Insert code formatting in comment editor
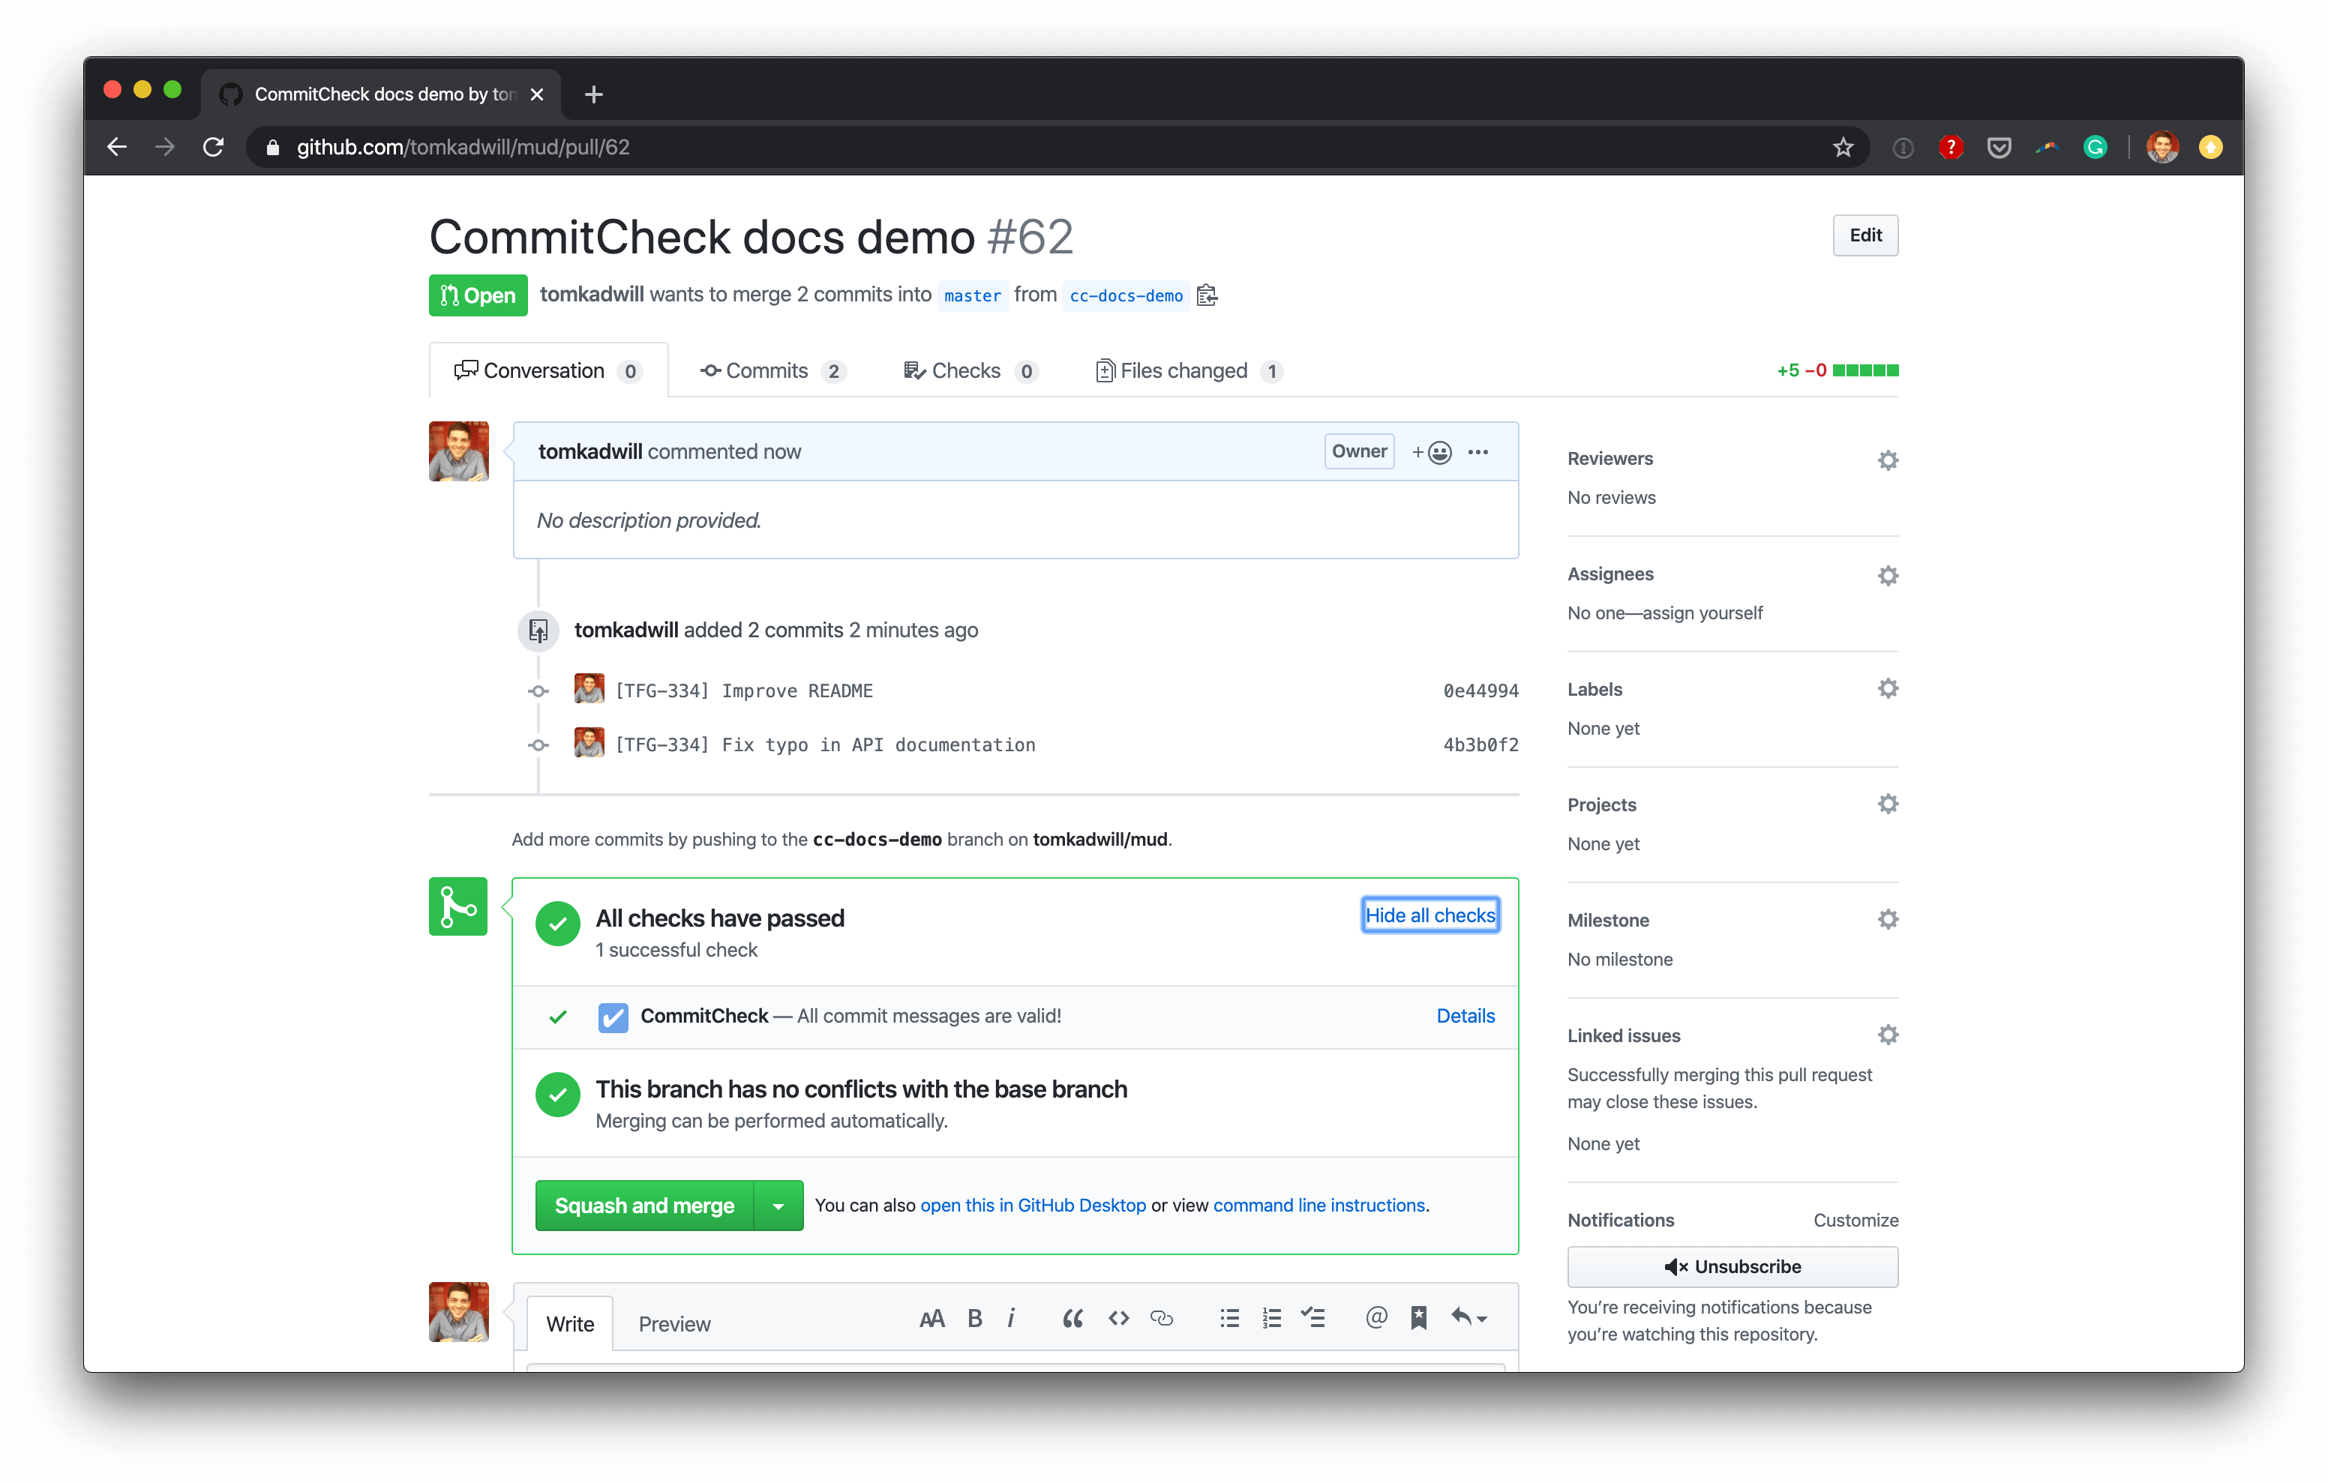This screenshot has height=1483, width=2328. click(1118, 1319)
